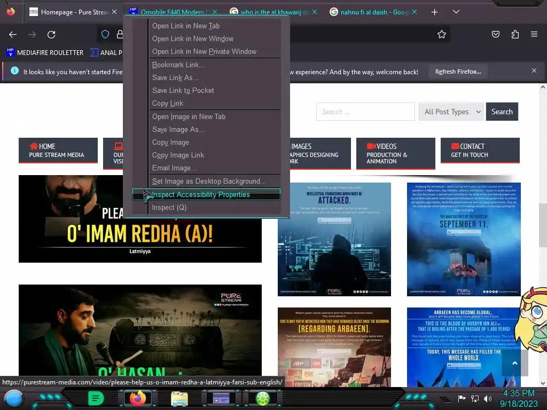Image resolution: width=547 pixels, height=410 pixels.
Task: Open the Extensions puzzle icon
Action: tap(515, 34)
